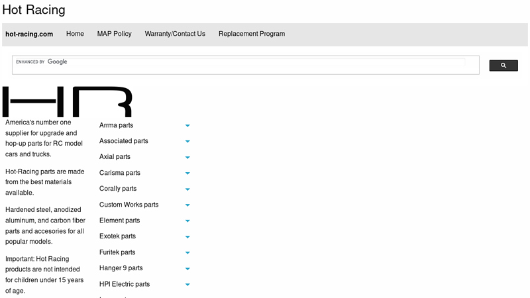Click the Hot Racing page title
Image resolution: width=530 pixels, height=298 pixels.
point(34,10)
